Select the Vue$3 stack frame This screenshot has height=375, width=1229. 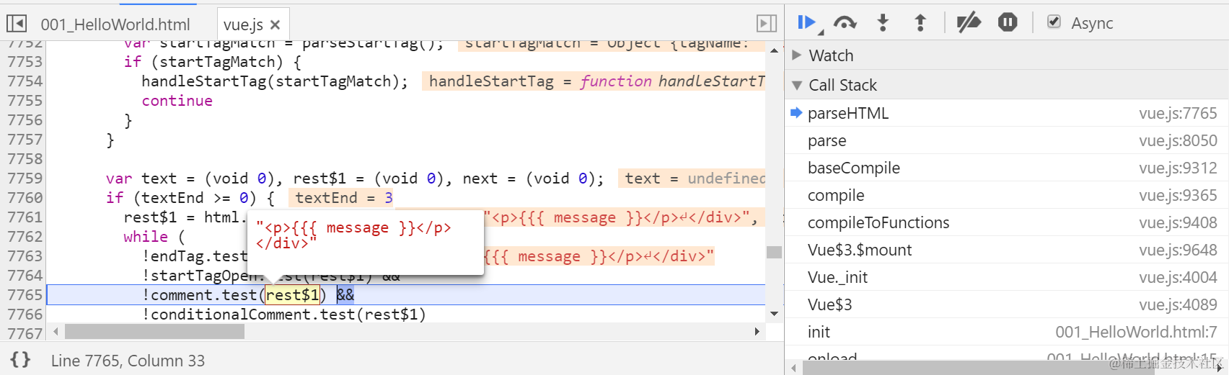pos(1007,304)
